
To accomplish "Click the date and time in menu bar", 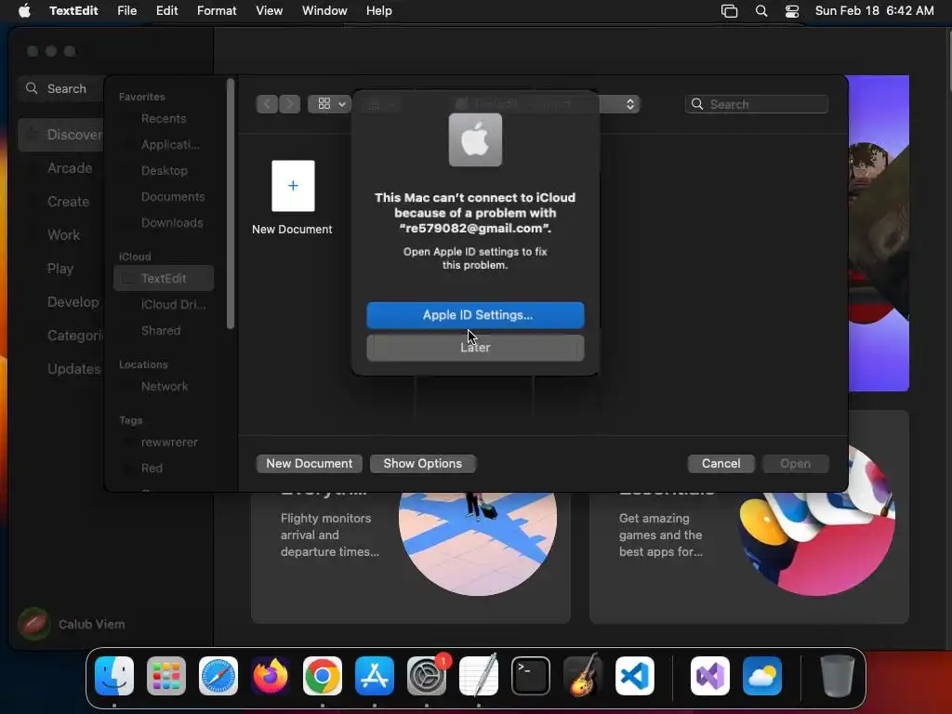I will (x=874, y=10).
